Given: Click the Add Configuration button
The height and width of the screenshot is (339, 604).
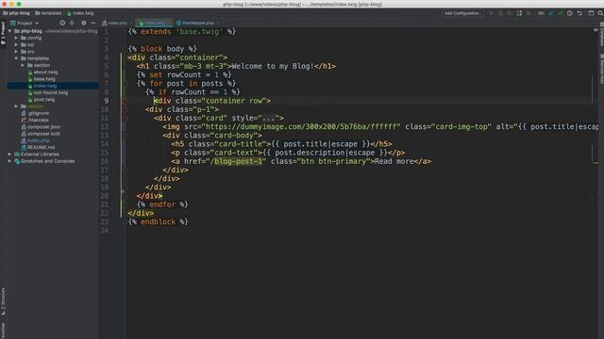Looking at the screenshot, I should point(463,13).
